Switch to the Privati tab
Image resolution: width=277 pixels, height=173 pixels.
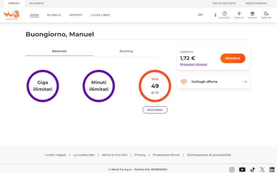click(14, 3)
